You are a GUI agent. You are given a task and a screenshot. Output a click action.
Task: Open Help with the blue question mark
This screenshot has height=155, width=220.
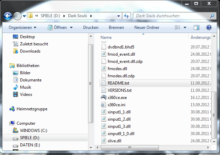click(209, 27)
